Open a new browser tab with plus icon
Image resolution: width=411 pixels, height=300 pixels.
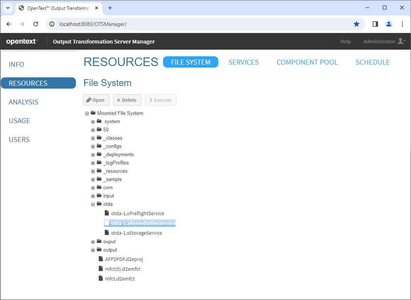point(110,8)
